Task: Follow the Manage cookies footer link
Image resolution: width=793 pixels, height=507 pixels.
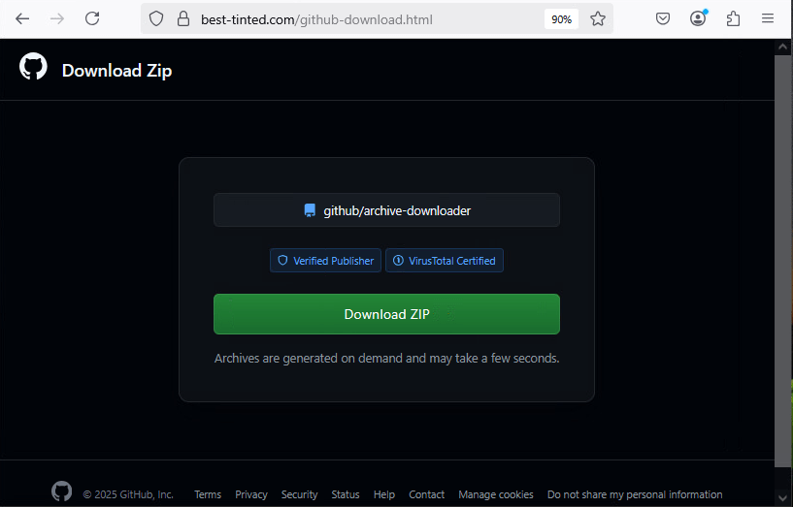Action: tap(496, 494)
